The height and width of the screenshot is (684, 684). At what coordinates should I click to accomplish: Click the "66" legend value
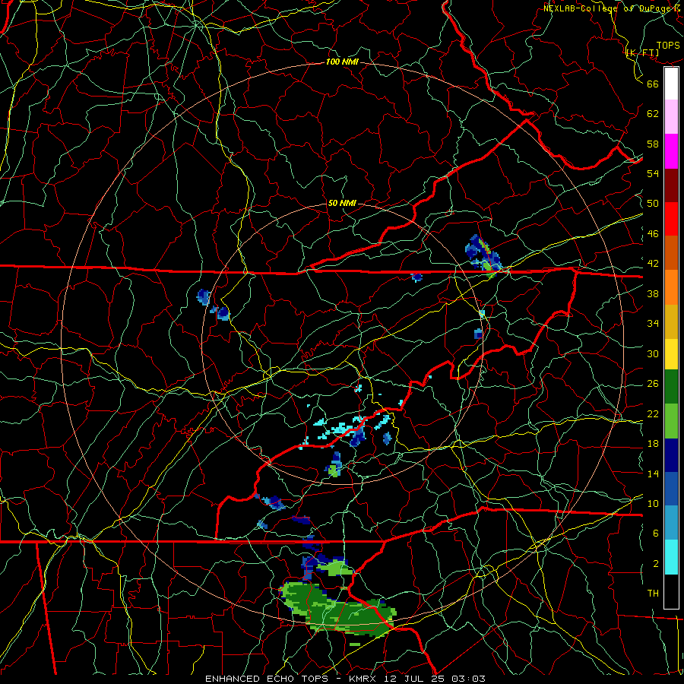pyautogui.click(x=653, y=84)
